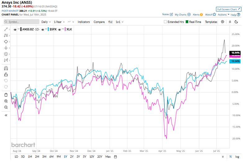Open $SPX series options menu
Image resolution: width=243 pixels, height=162 pixels.
pos(46,29)
